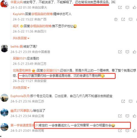Viewport: 137px width, 138px height.
Task: Expand 共4条回复 replies
Action: [x=21, y=88]
